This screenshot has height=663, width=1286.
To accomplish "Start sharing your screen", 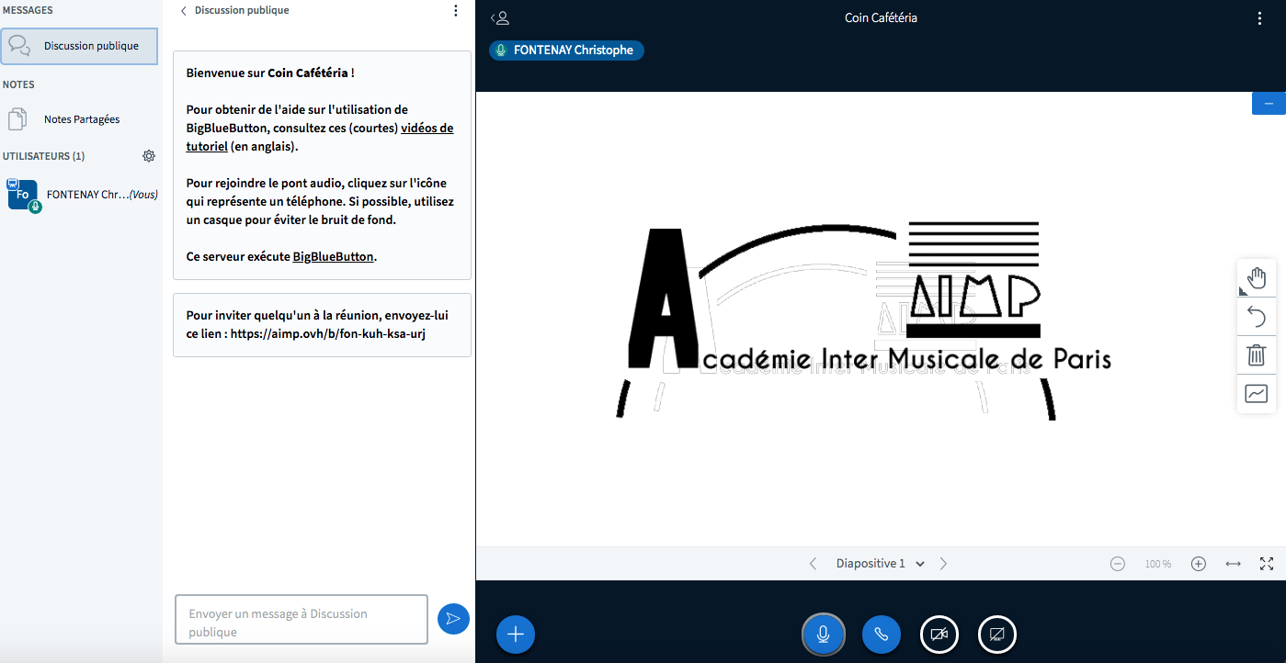I will [997, 635].
